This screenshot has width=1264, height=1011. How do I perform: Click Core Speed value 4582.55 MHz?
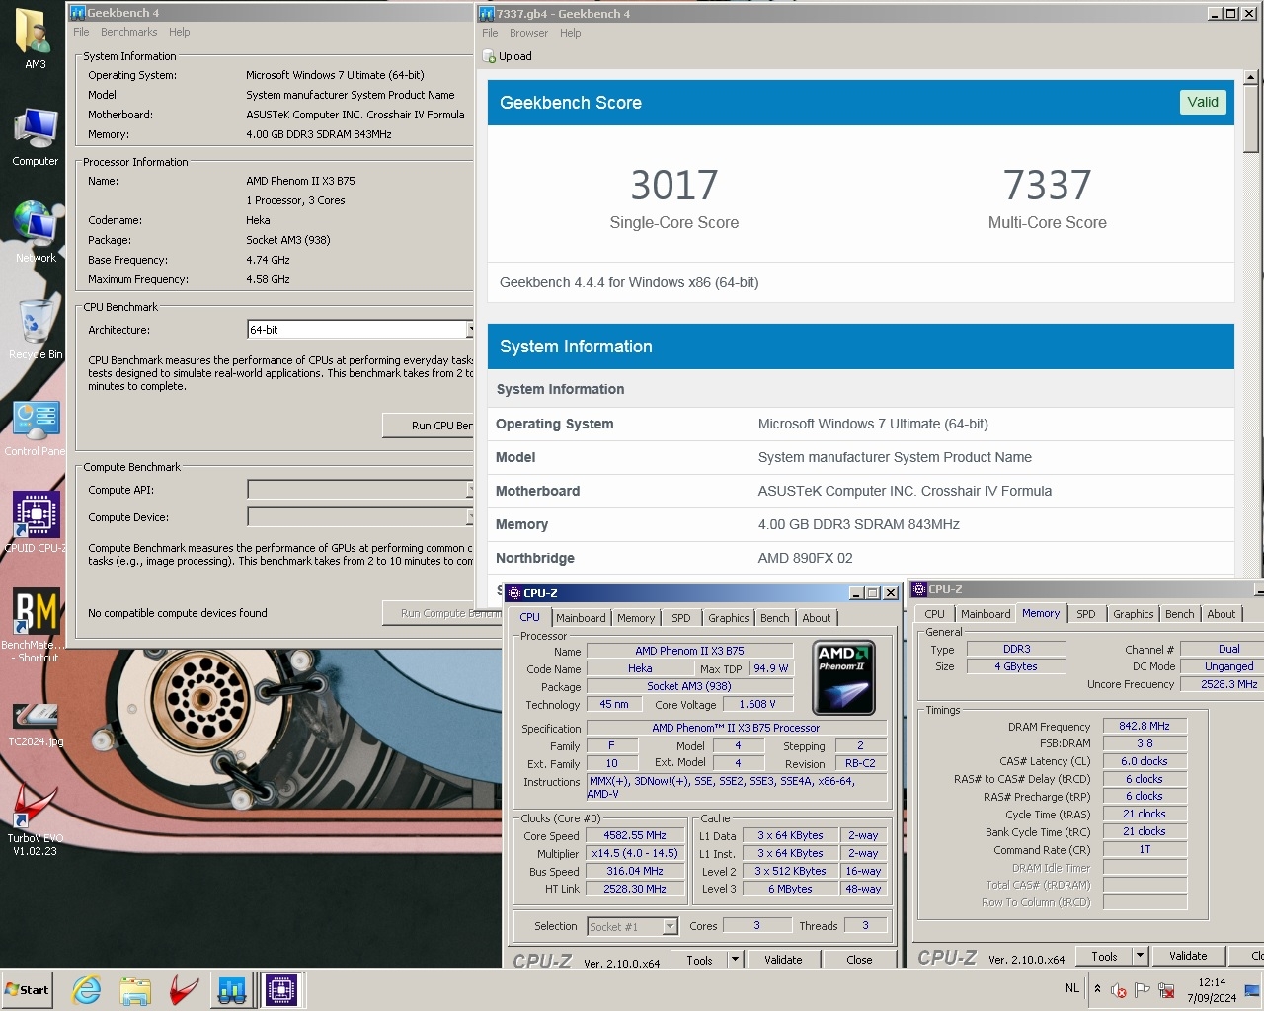635,835
